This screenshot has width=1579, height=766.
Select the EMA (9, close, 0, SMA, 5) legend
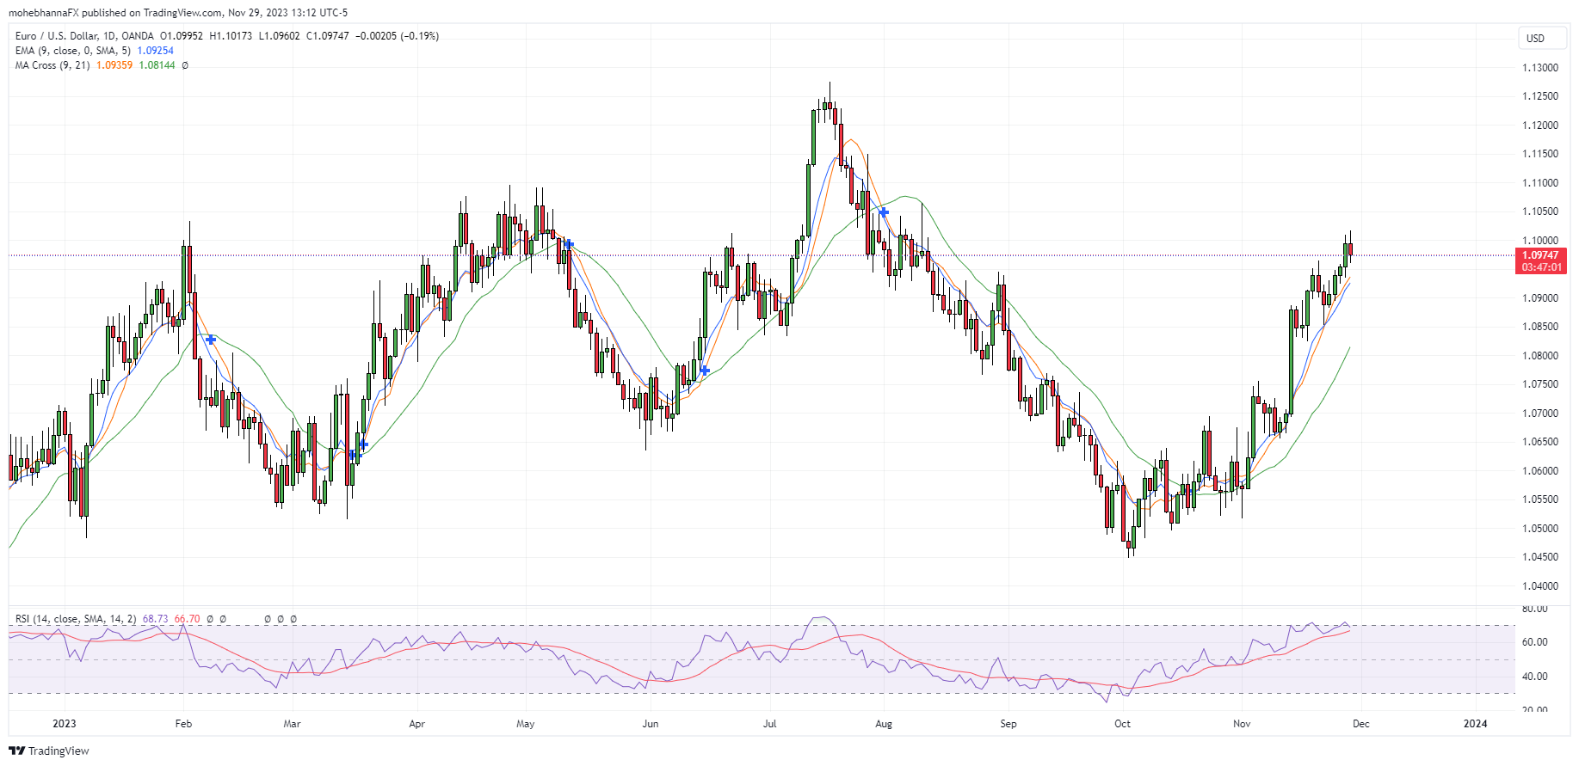73,51
